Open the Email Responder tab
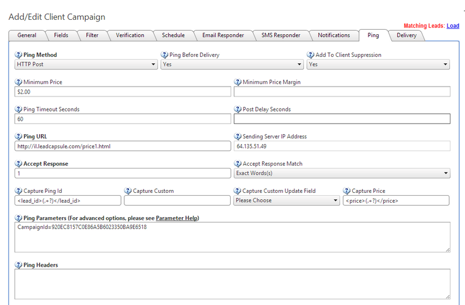Viewport: 465px width, 305px height. click(x=220, y=35)
